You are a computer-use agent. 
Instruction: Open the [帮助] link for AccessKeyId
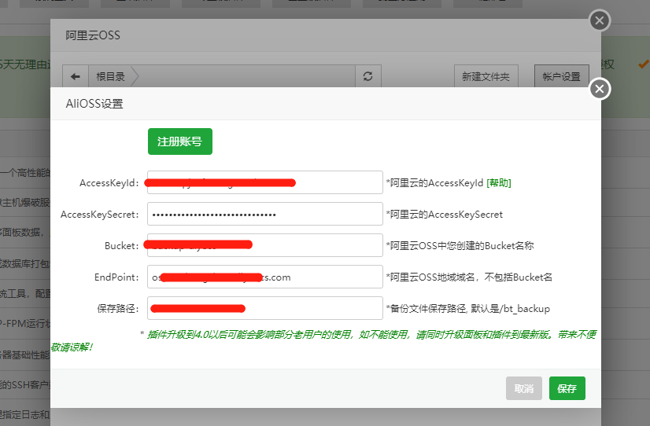499,183
